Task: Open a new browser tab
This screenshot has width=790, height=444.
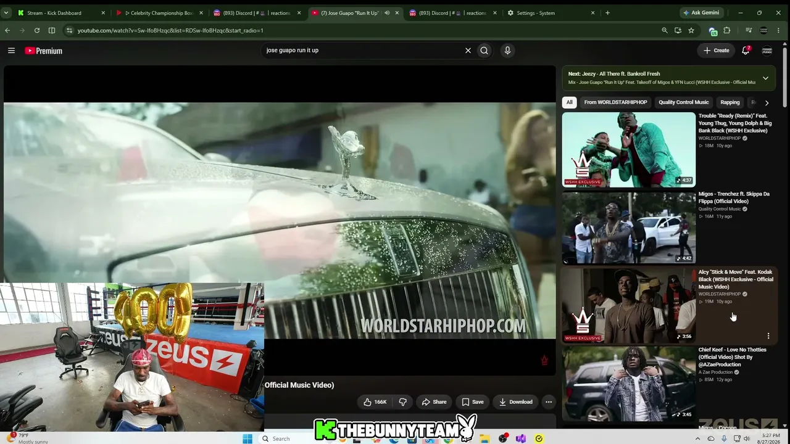Action: (607, 12)
